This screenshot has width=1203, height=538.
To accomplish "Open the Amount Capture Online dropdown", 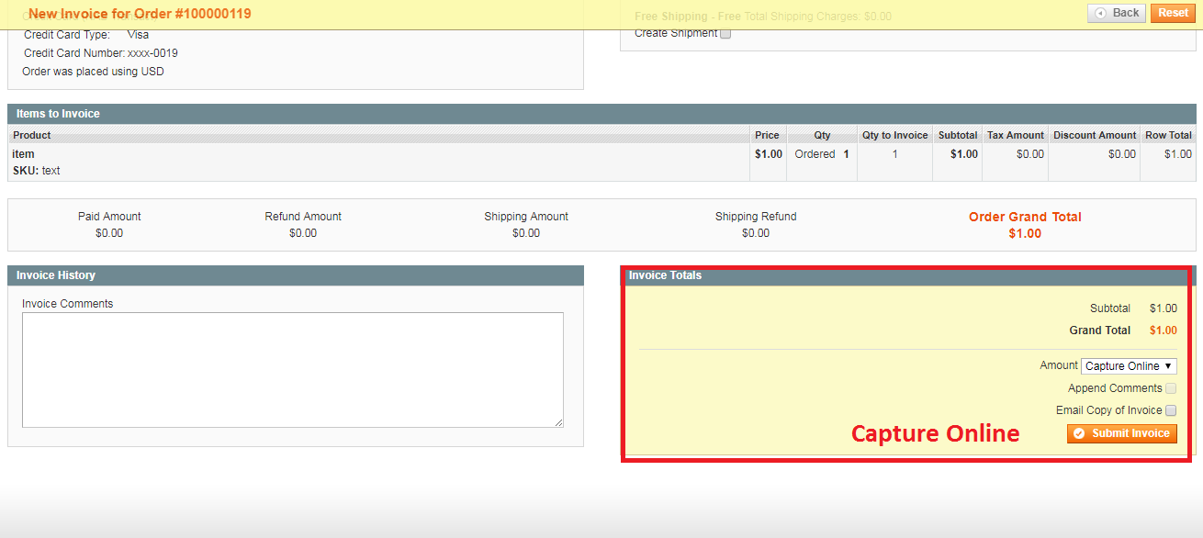I will click(1129, 366).
